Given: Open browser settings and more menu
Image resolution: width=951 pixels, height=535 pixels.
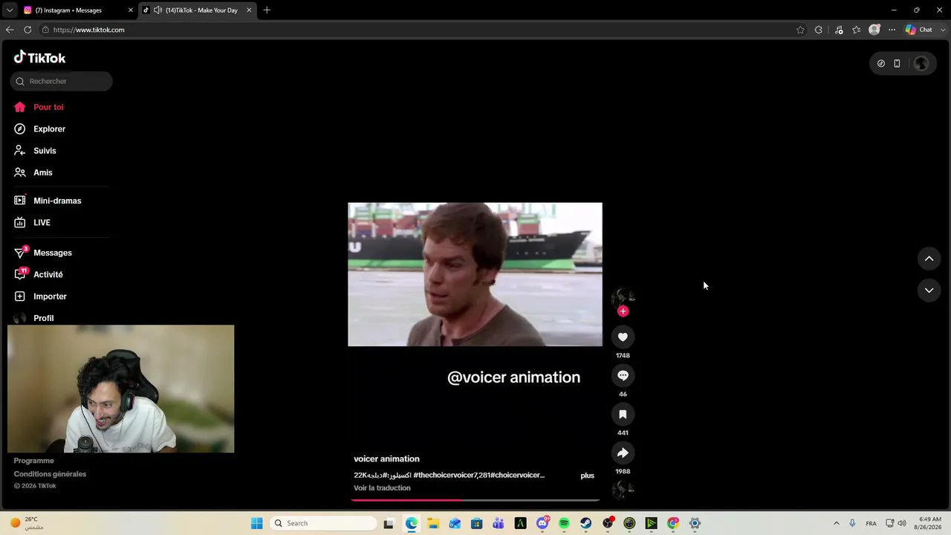Looking at the screenshot, I should click(x=892, y=30).
